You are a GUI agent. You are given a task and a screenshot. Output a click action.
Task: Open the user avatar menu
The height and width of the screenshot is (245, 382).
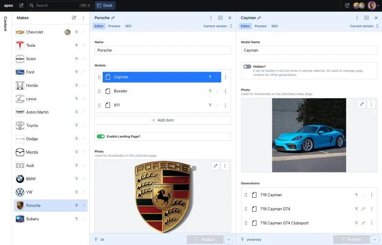[x=373, y=5]
